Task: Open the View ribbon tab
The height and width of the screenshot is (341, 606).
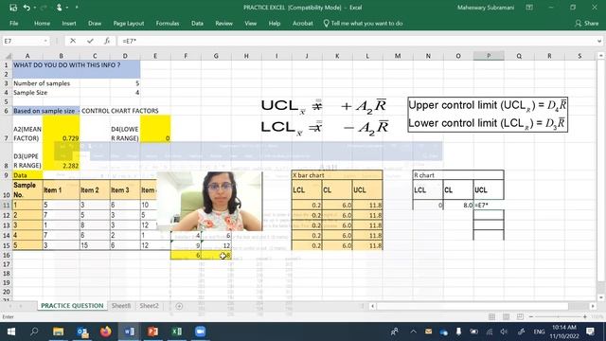Action: [x=250, y=23]
